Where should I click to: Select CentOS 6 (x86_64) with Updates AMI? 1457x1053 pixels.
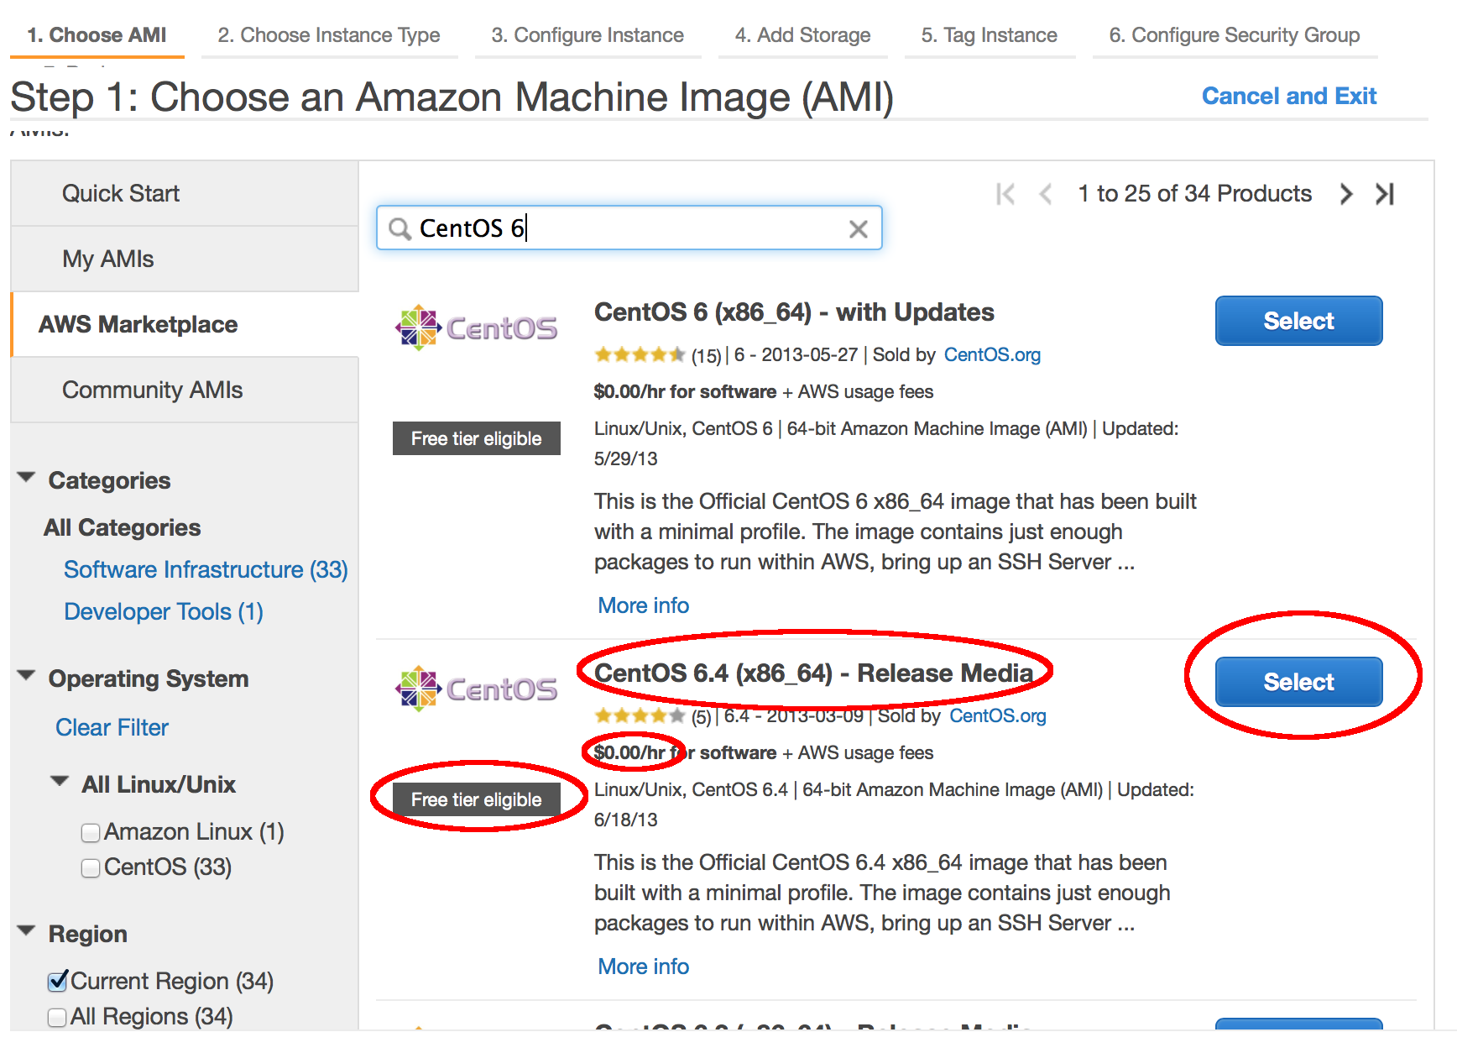point(1298,321)
